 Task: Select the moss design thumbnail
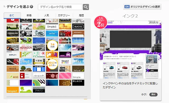(13, 26)
